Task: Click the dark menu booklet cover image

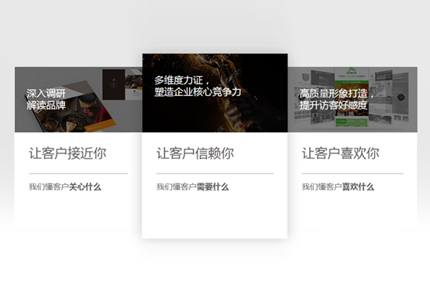Action: click(114, 84)
